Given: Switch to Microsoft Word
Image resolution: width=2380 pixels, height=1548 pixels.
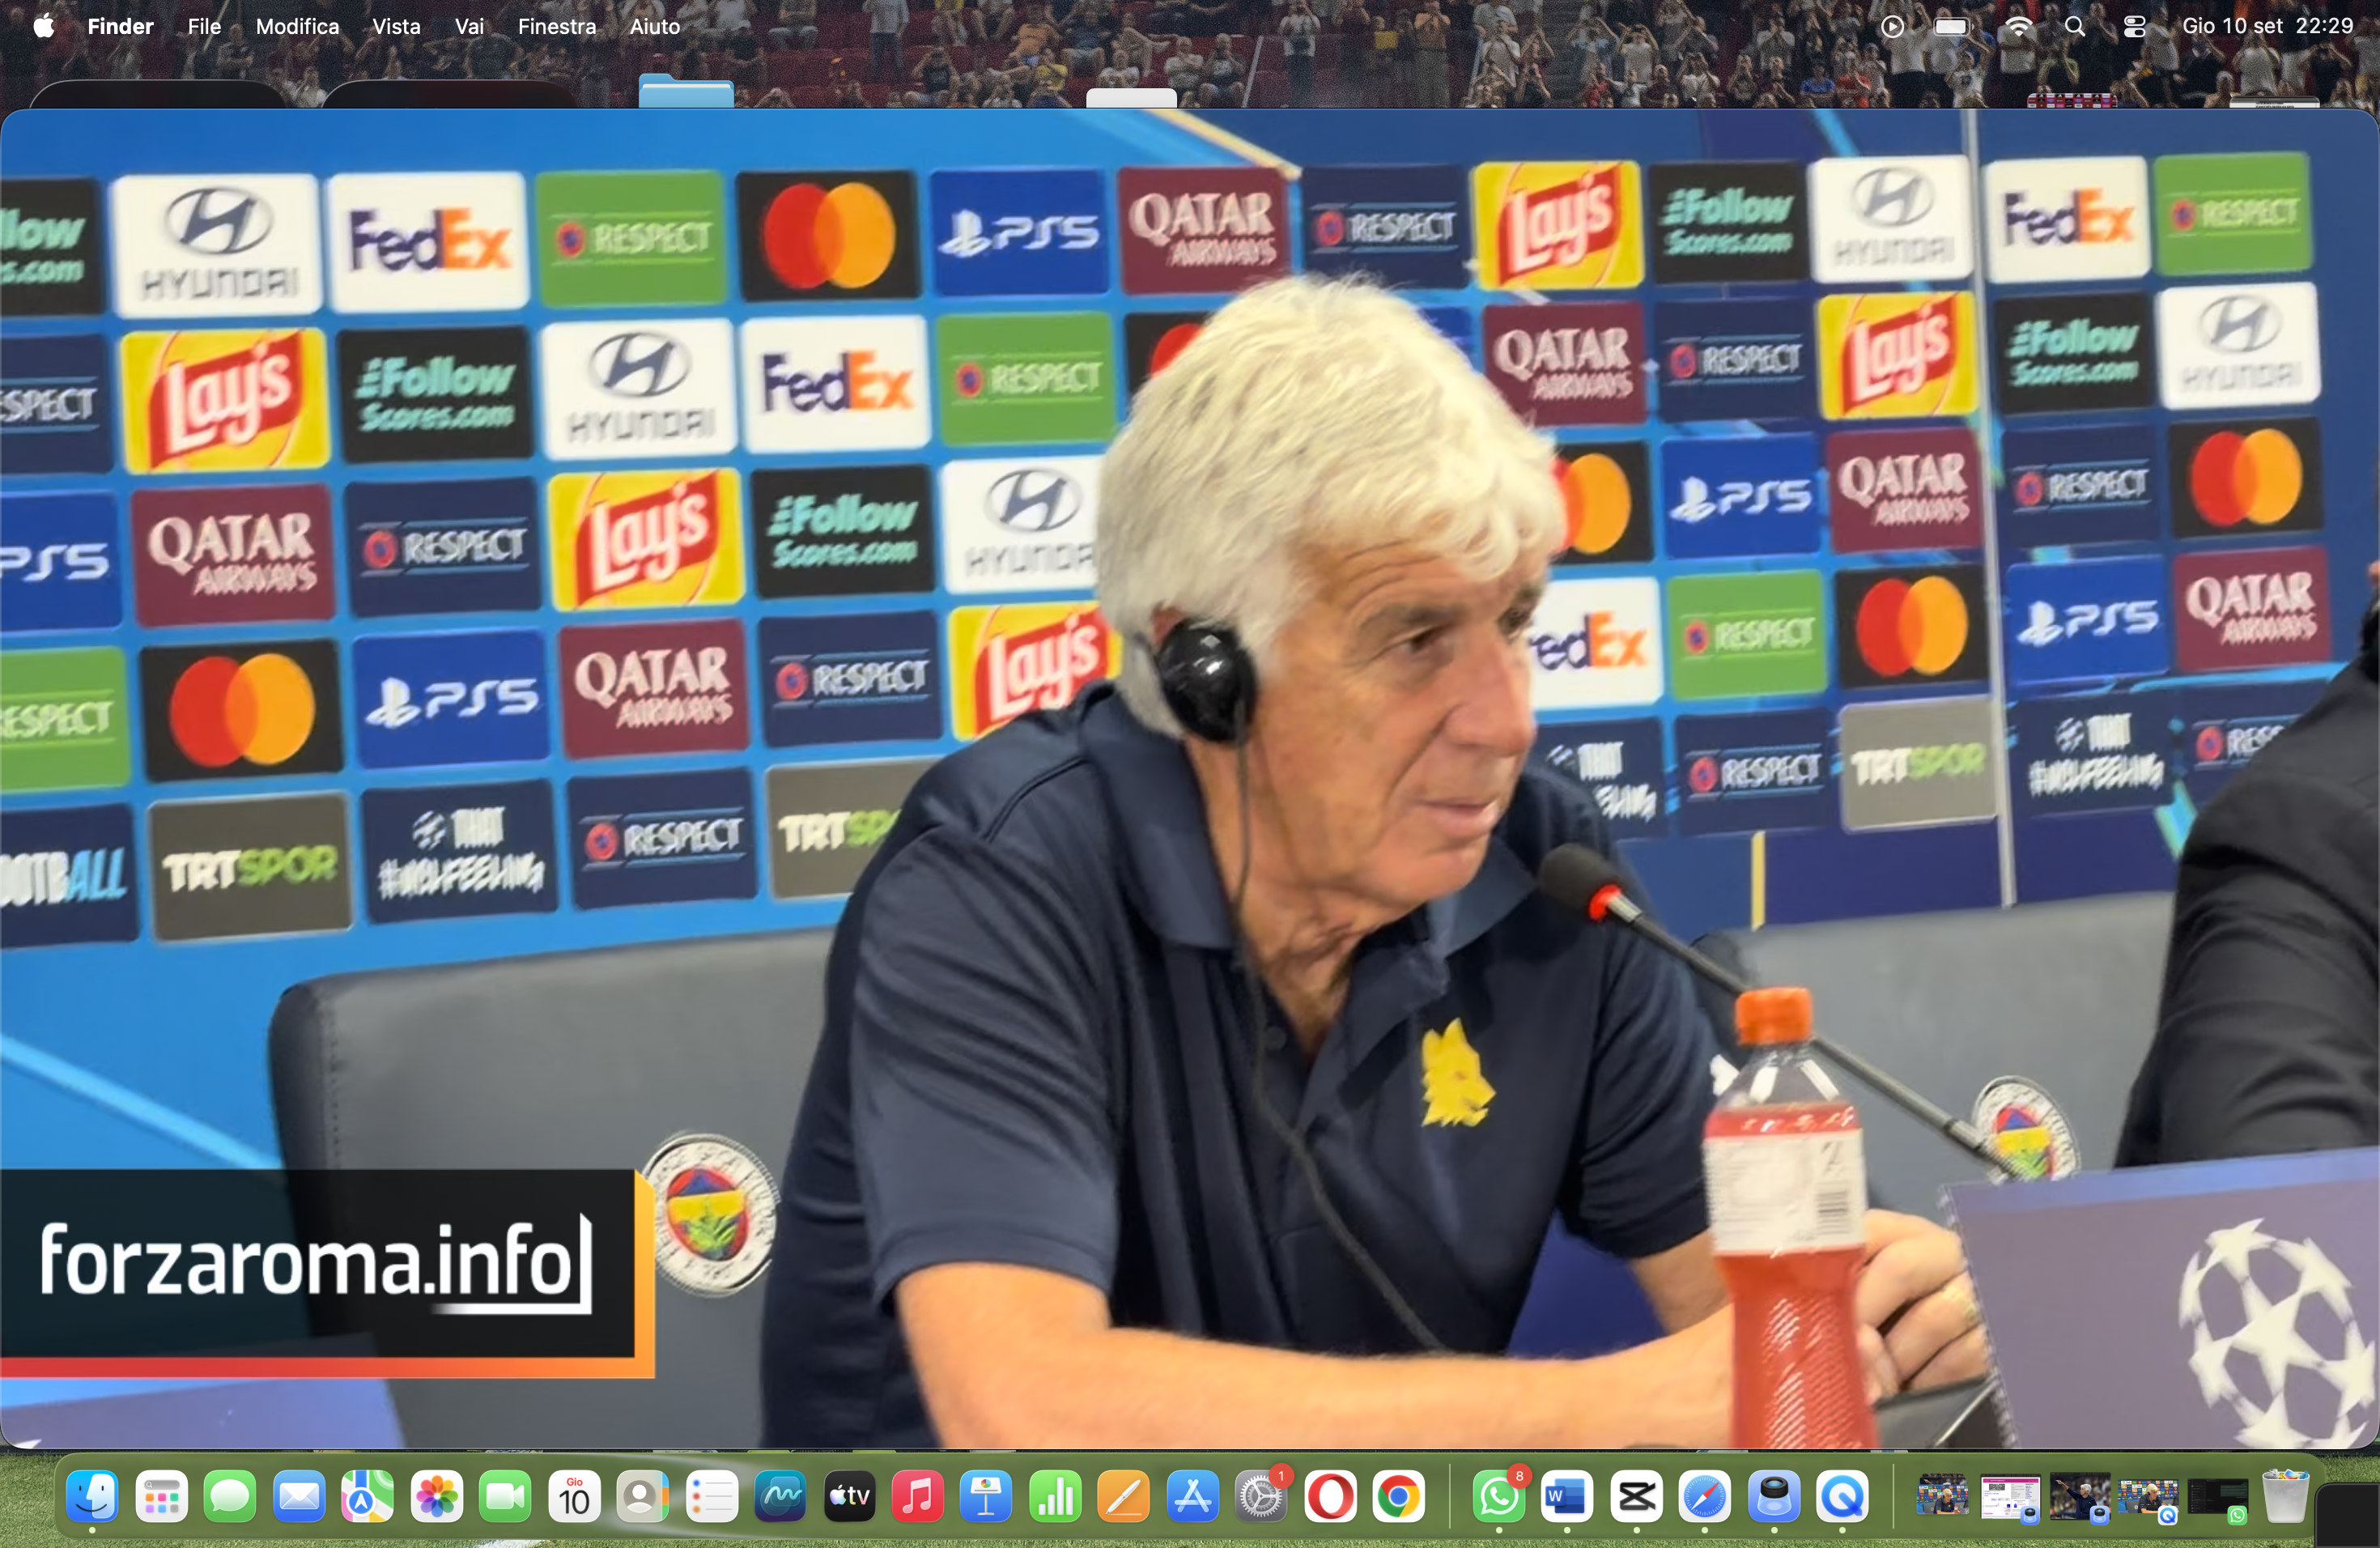Looking at the screenshot, I should coord(1567,1497).
